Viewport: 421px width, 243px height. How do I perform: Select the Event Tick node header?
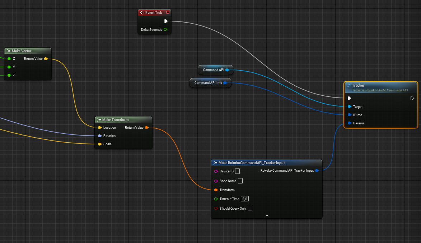153,12
